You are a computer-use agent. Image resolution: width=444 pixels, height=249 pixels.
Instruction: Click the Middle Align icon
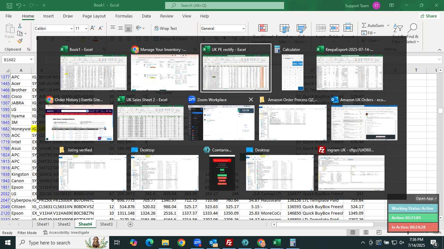(121, 29)
